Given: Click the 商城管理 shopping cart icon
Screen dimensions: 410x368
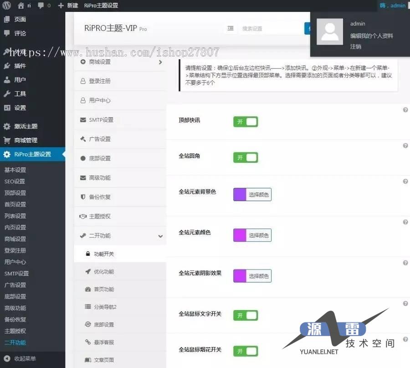Looking at the screenshot, I should [x=7, y=140].
